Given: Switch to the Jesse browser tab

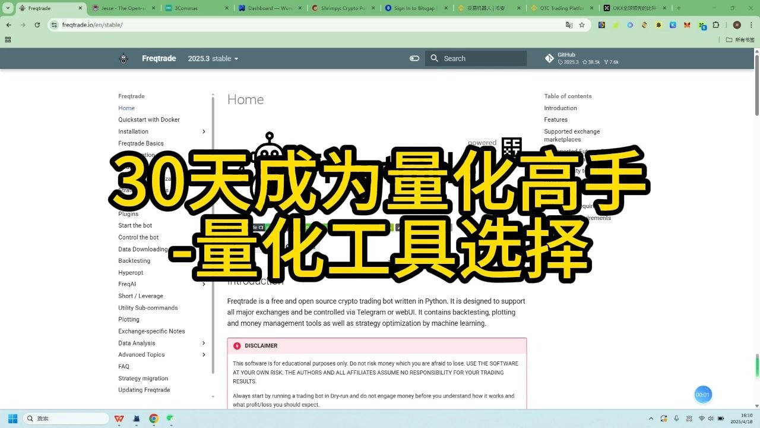Looking at the screenshot, I should (124, 8).
